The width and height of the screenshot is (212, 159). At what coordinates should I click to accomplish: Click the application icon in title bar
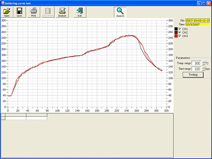[x=3, y=3]
